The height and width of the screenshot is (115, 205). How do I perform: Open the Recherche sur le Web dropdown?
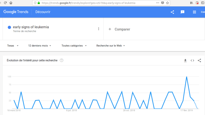(111, 46)
